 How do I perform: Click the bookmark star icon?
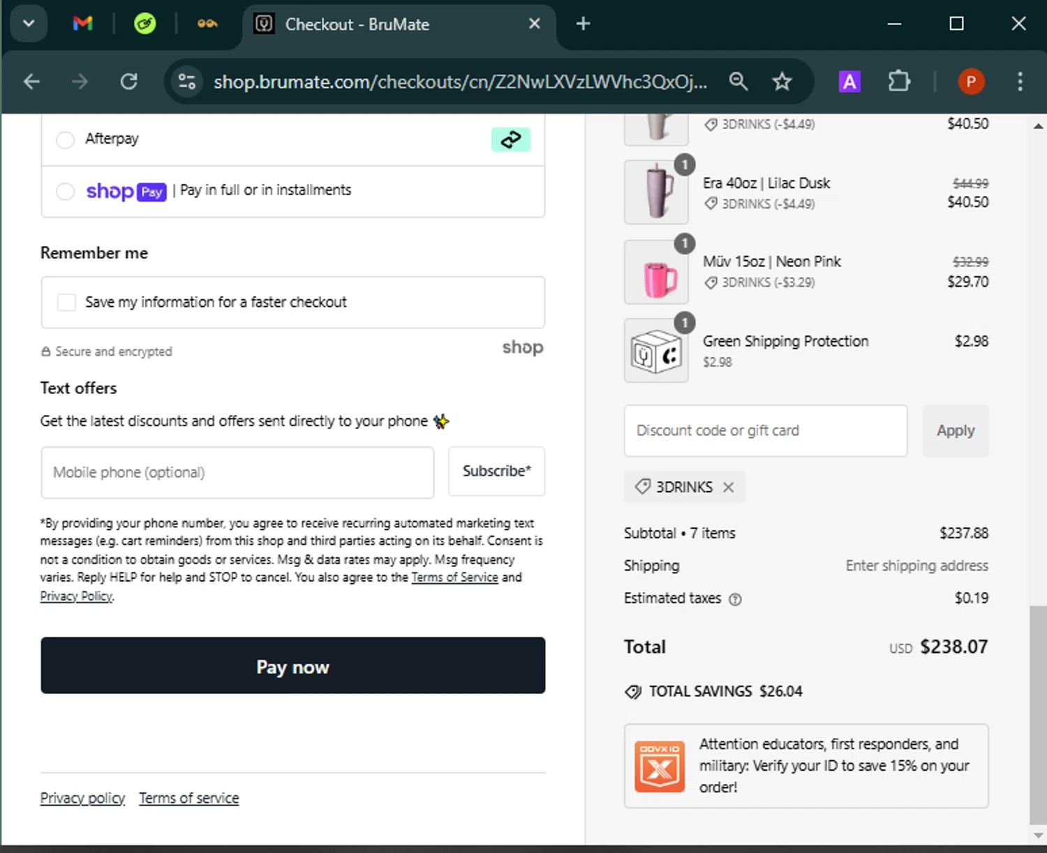coord(782,82)
